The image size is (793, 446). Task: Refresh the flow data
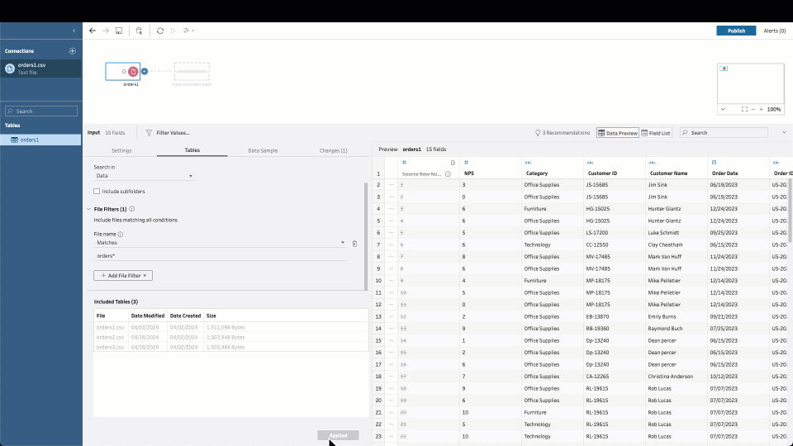(159, 31)
